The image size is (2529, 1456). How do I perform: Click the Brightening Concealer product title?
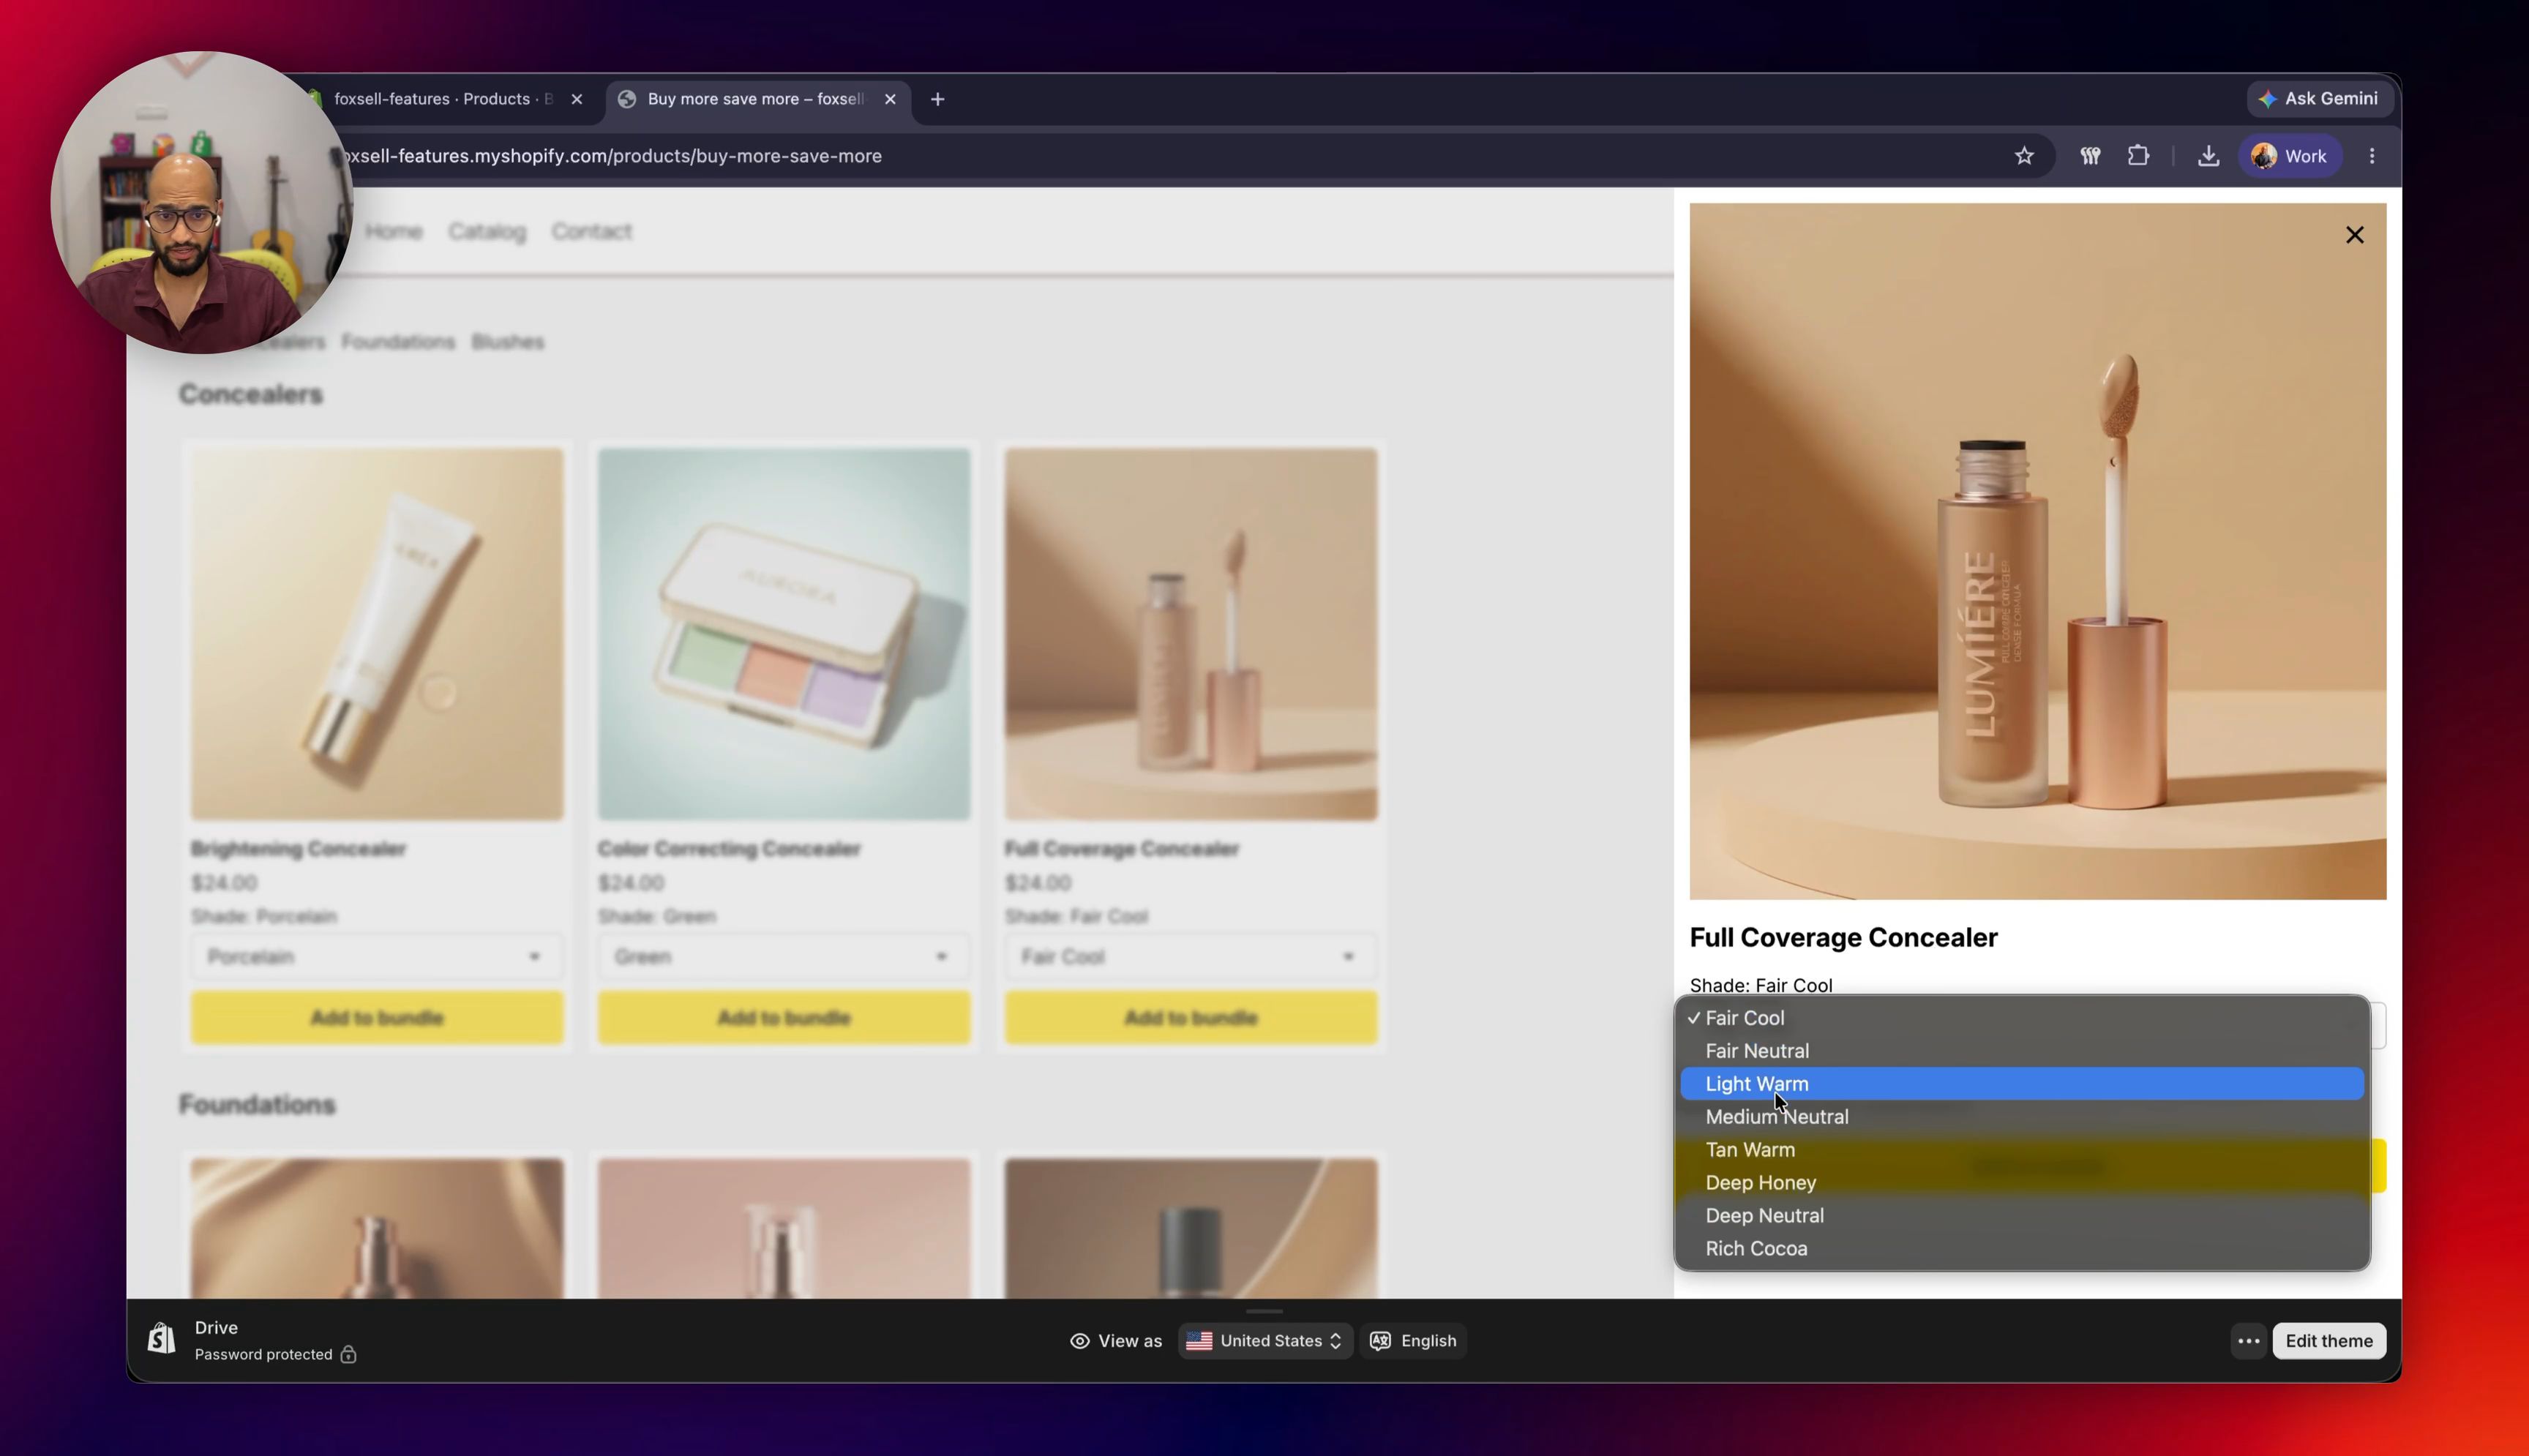(x=298, y=849)
